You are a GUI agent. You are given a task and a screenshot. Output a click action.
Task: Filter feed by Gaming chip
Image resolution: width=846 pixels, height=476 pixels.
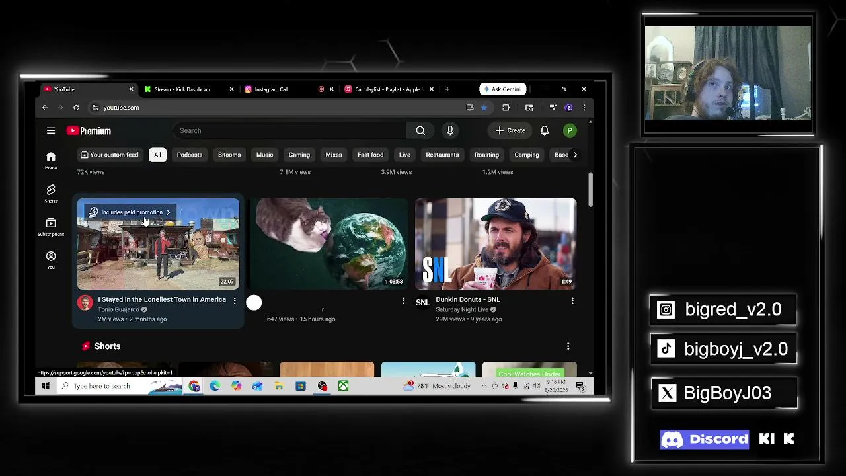point(299,155)
